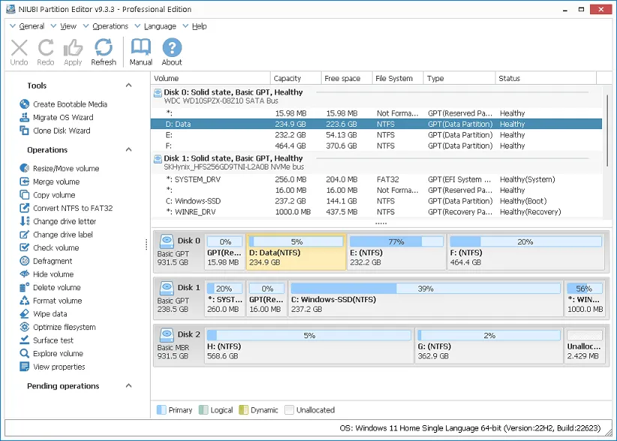Image resolution: width=617 pixels, height=441 pixels.
Task: Select Resize/Move volume operation
Action: tap(65, 169)
